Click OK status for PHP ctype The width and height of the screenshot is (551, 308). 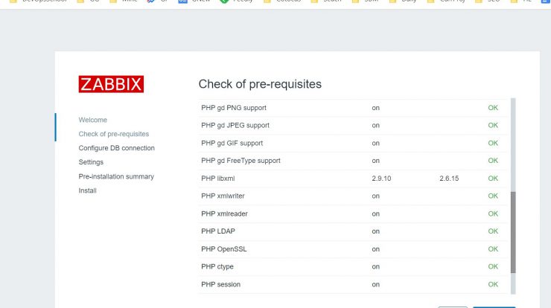click(x=493, y=266)
